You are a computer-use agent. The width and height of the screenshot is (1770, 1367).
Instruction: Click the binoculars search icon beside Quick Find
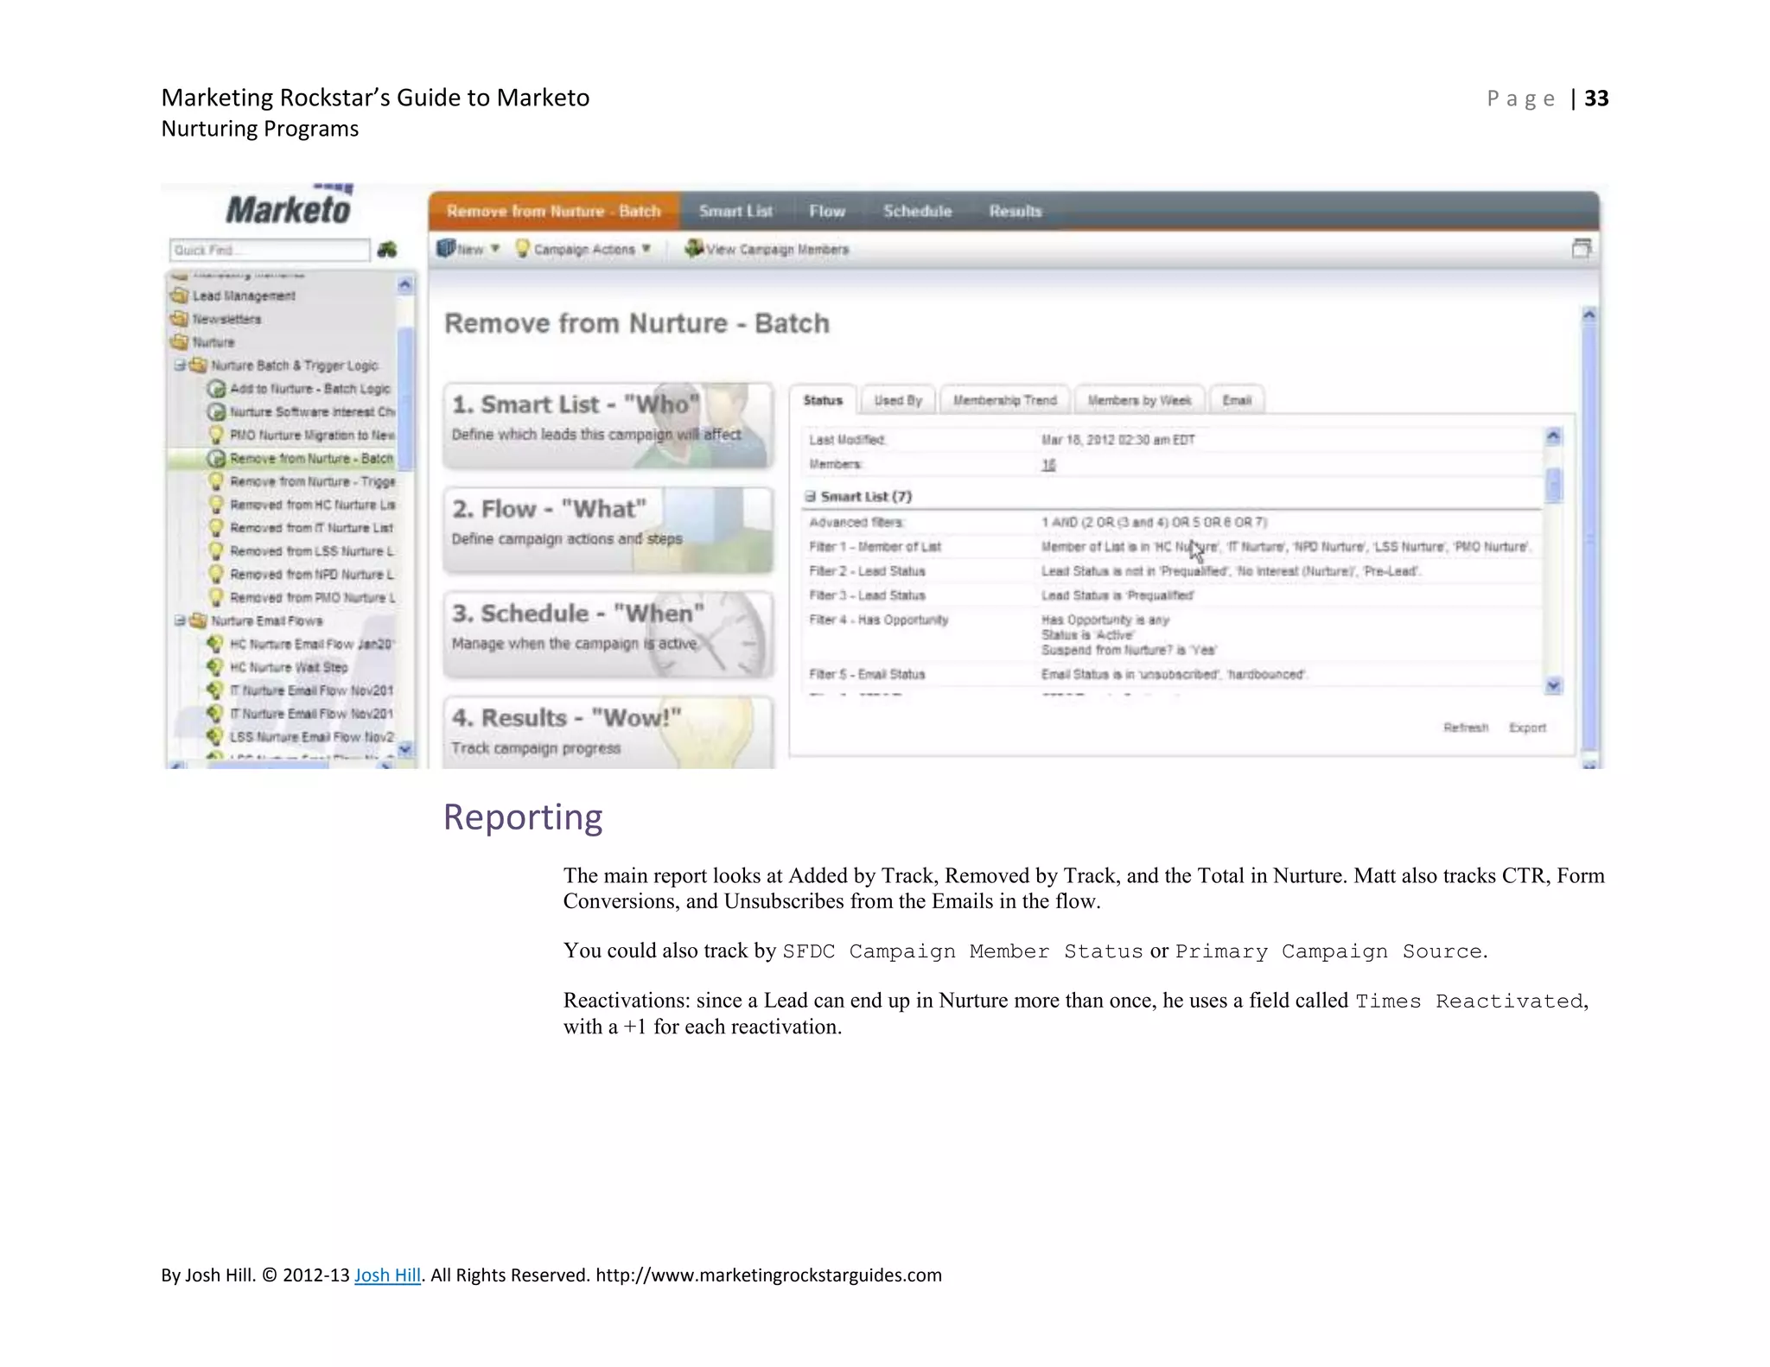pos(386,250)
